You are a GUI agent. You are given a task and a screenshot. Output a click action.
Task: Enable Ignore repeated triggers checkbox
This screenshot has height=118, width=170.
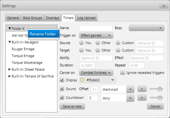[123, 73]
